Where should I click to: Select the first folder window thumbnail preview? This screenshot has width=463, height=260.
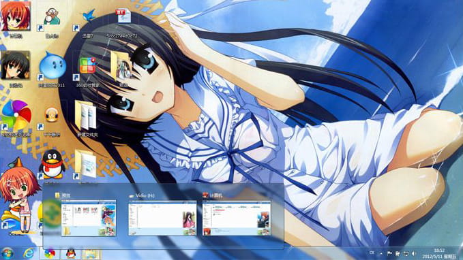89,218
